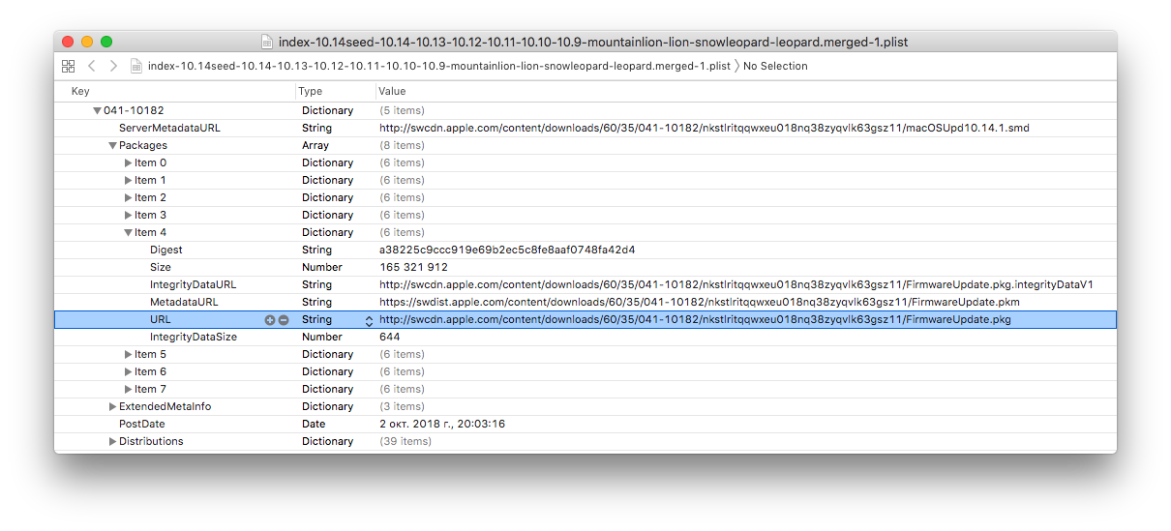The image size is (1171, 531).
Task: Select the Size key row
Action: click(161, 267)
